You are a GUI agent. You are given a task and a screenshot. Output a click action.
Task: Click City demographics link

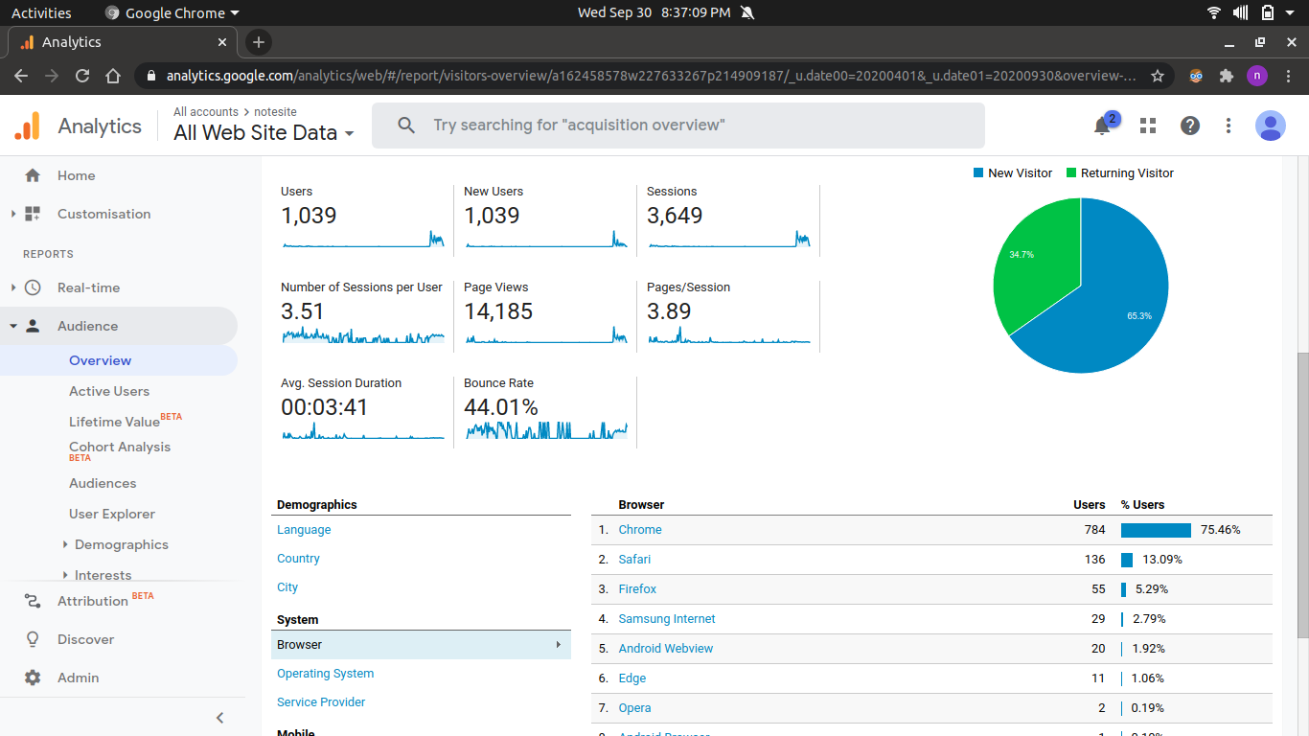coord(287,587)
